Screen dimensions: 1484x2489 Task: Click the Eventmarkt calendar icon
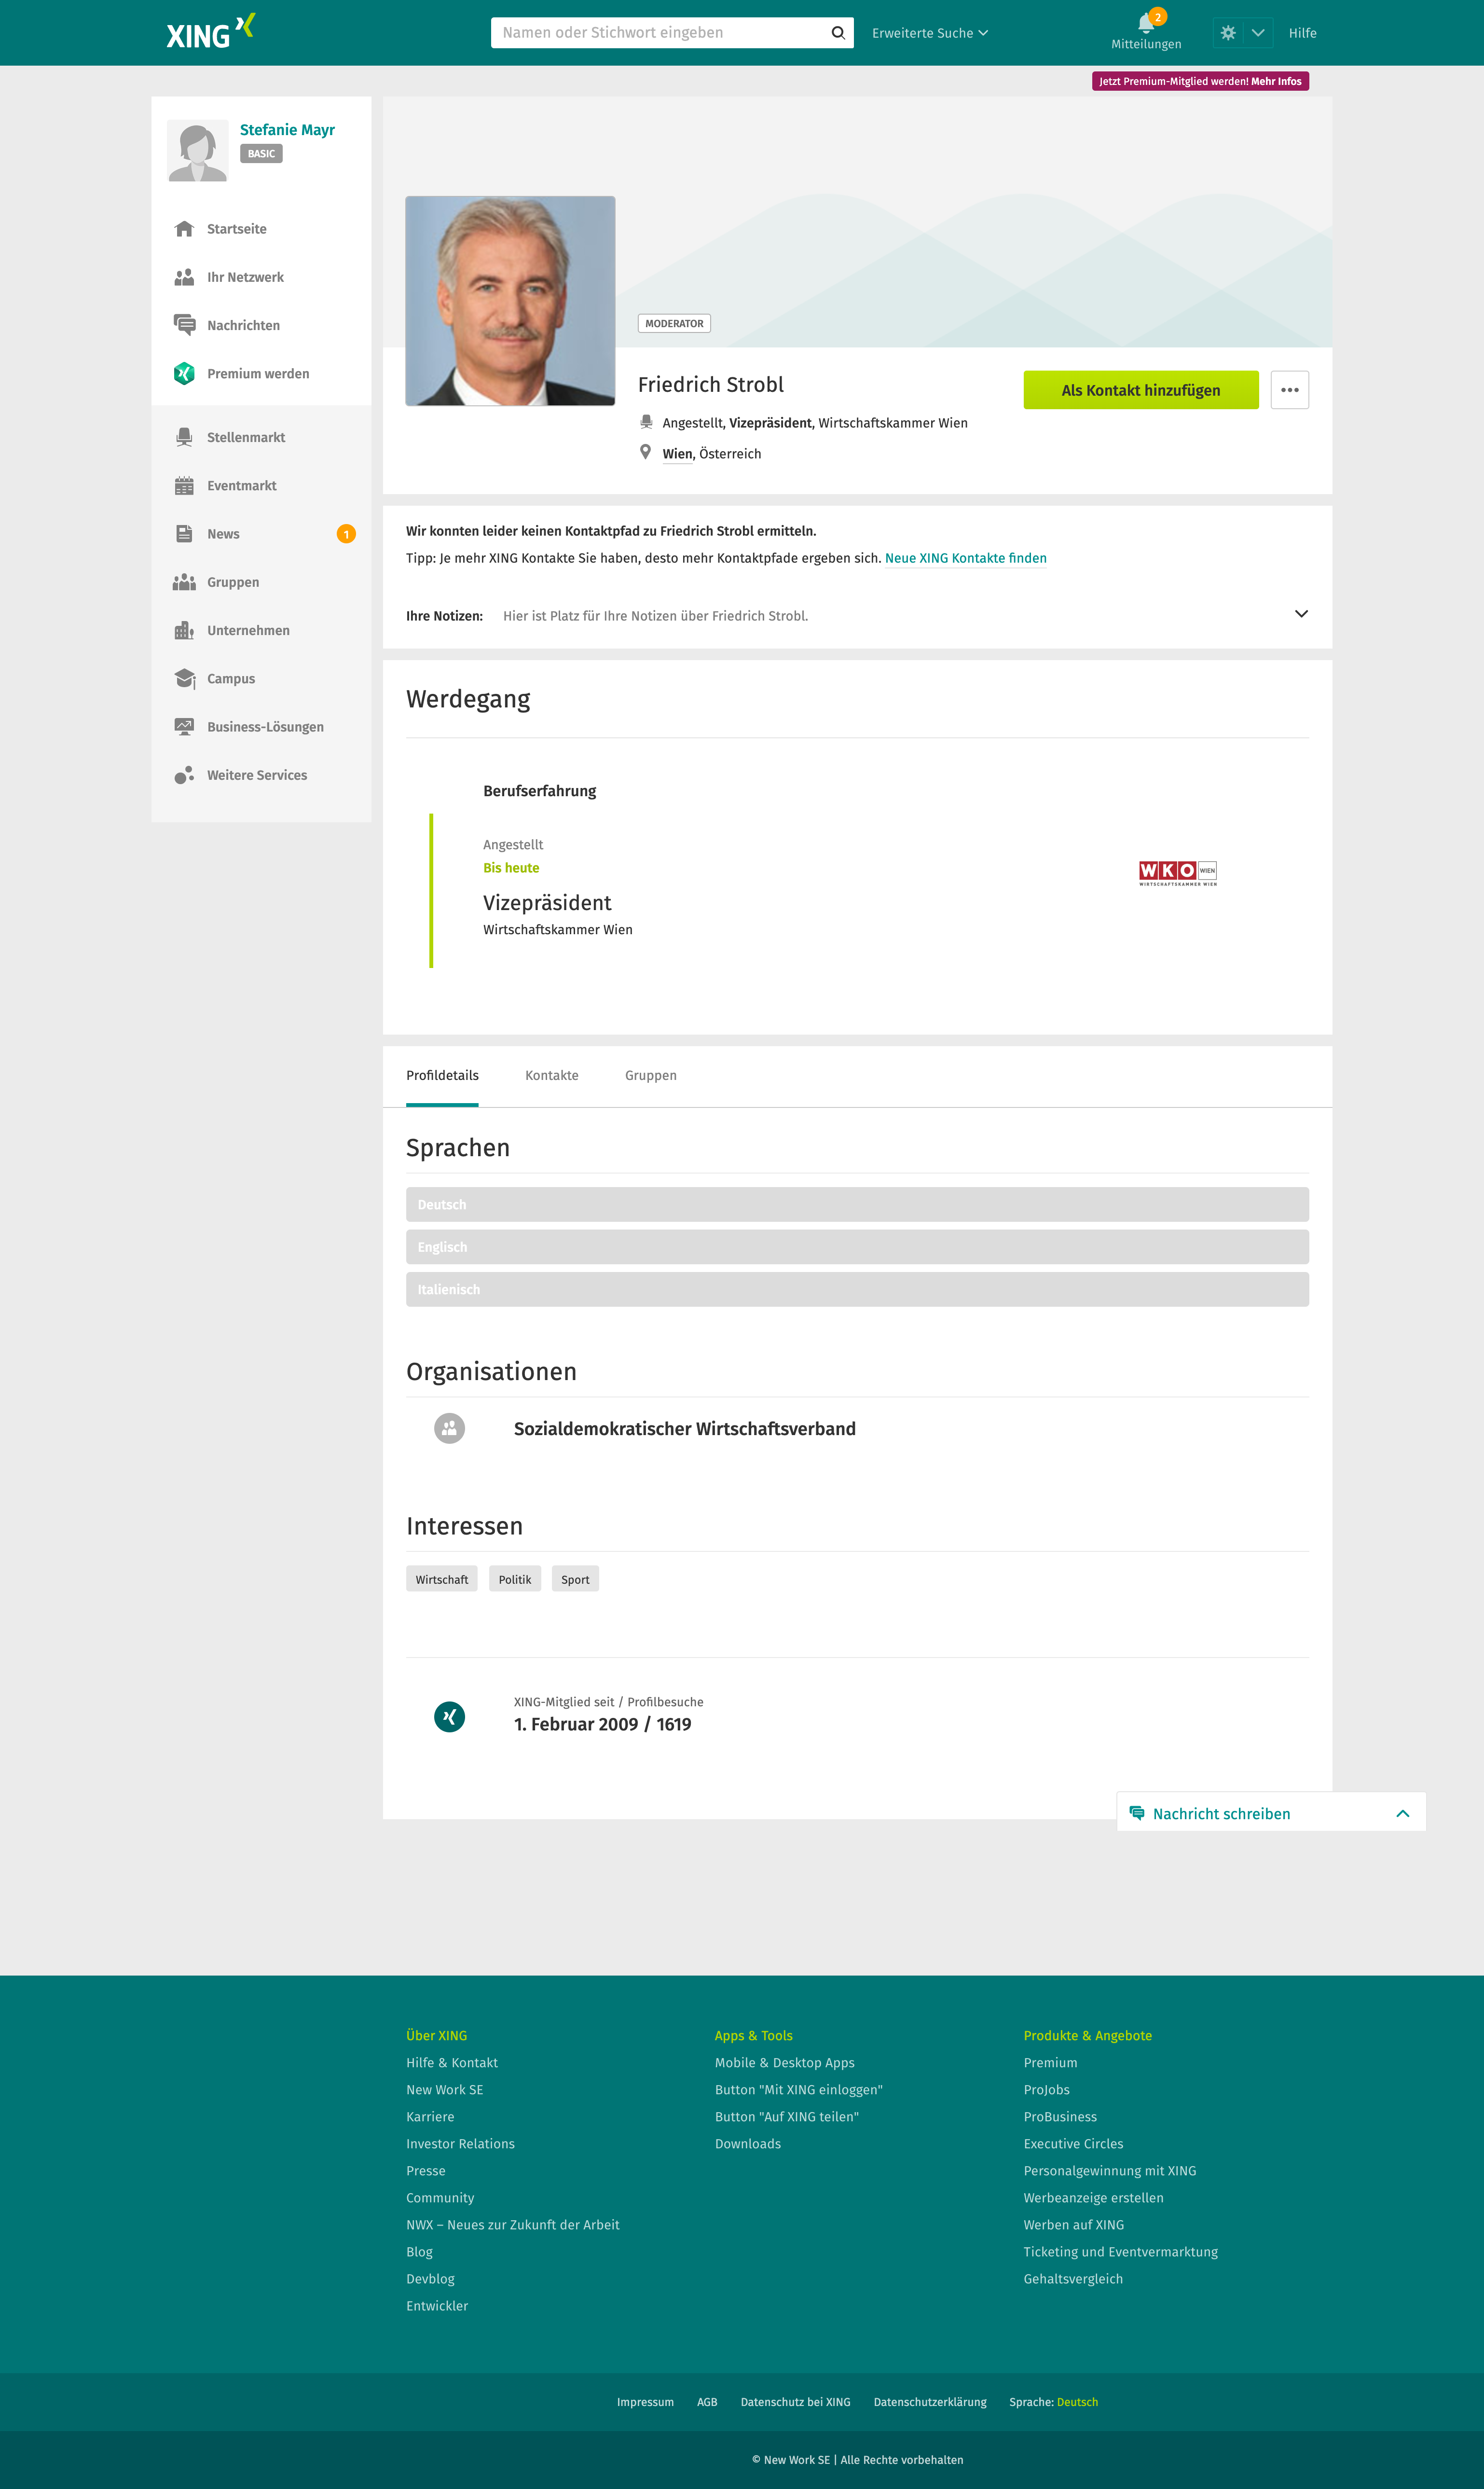(184, 486)
